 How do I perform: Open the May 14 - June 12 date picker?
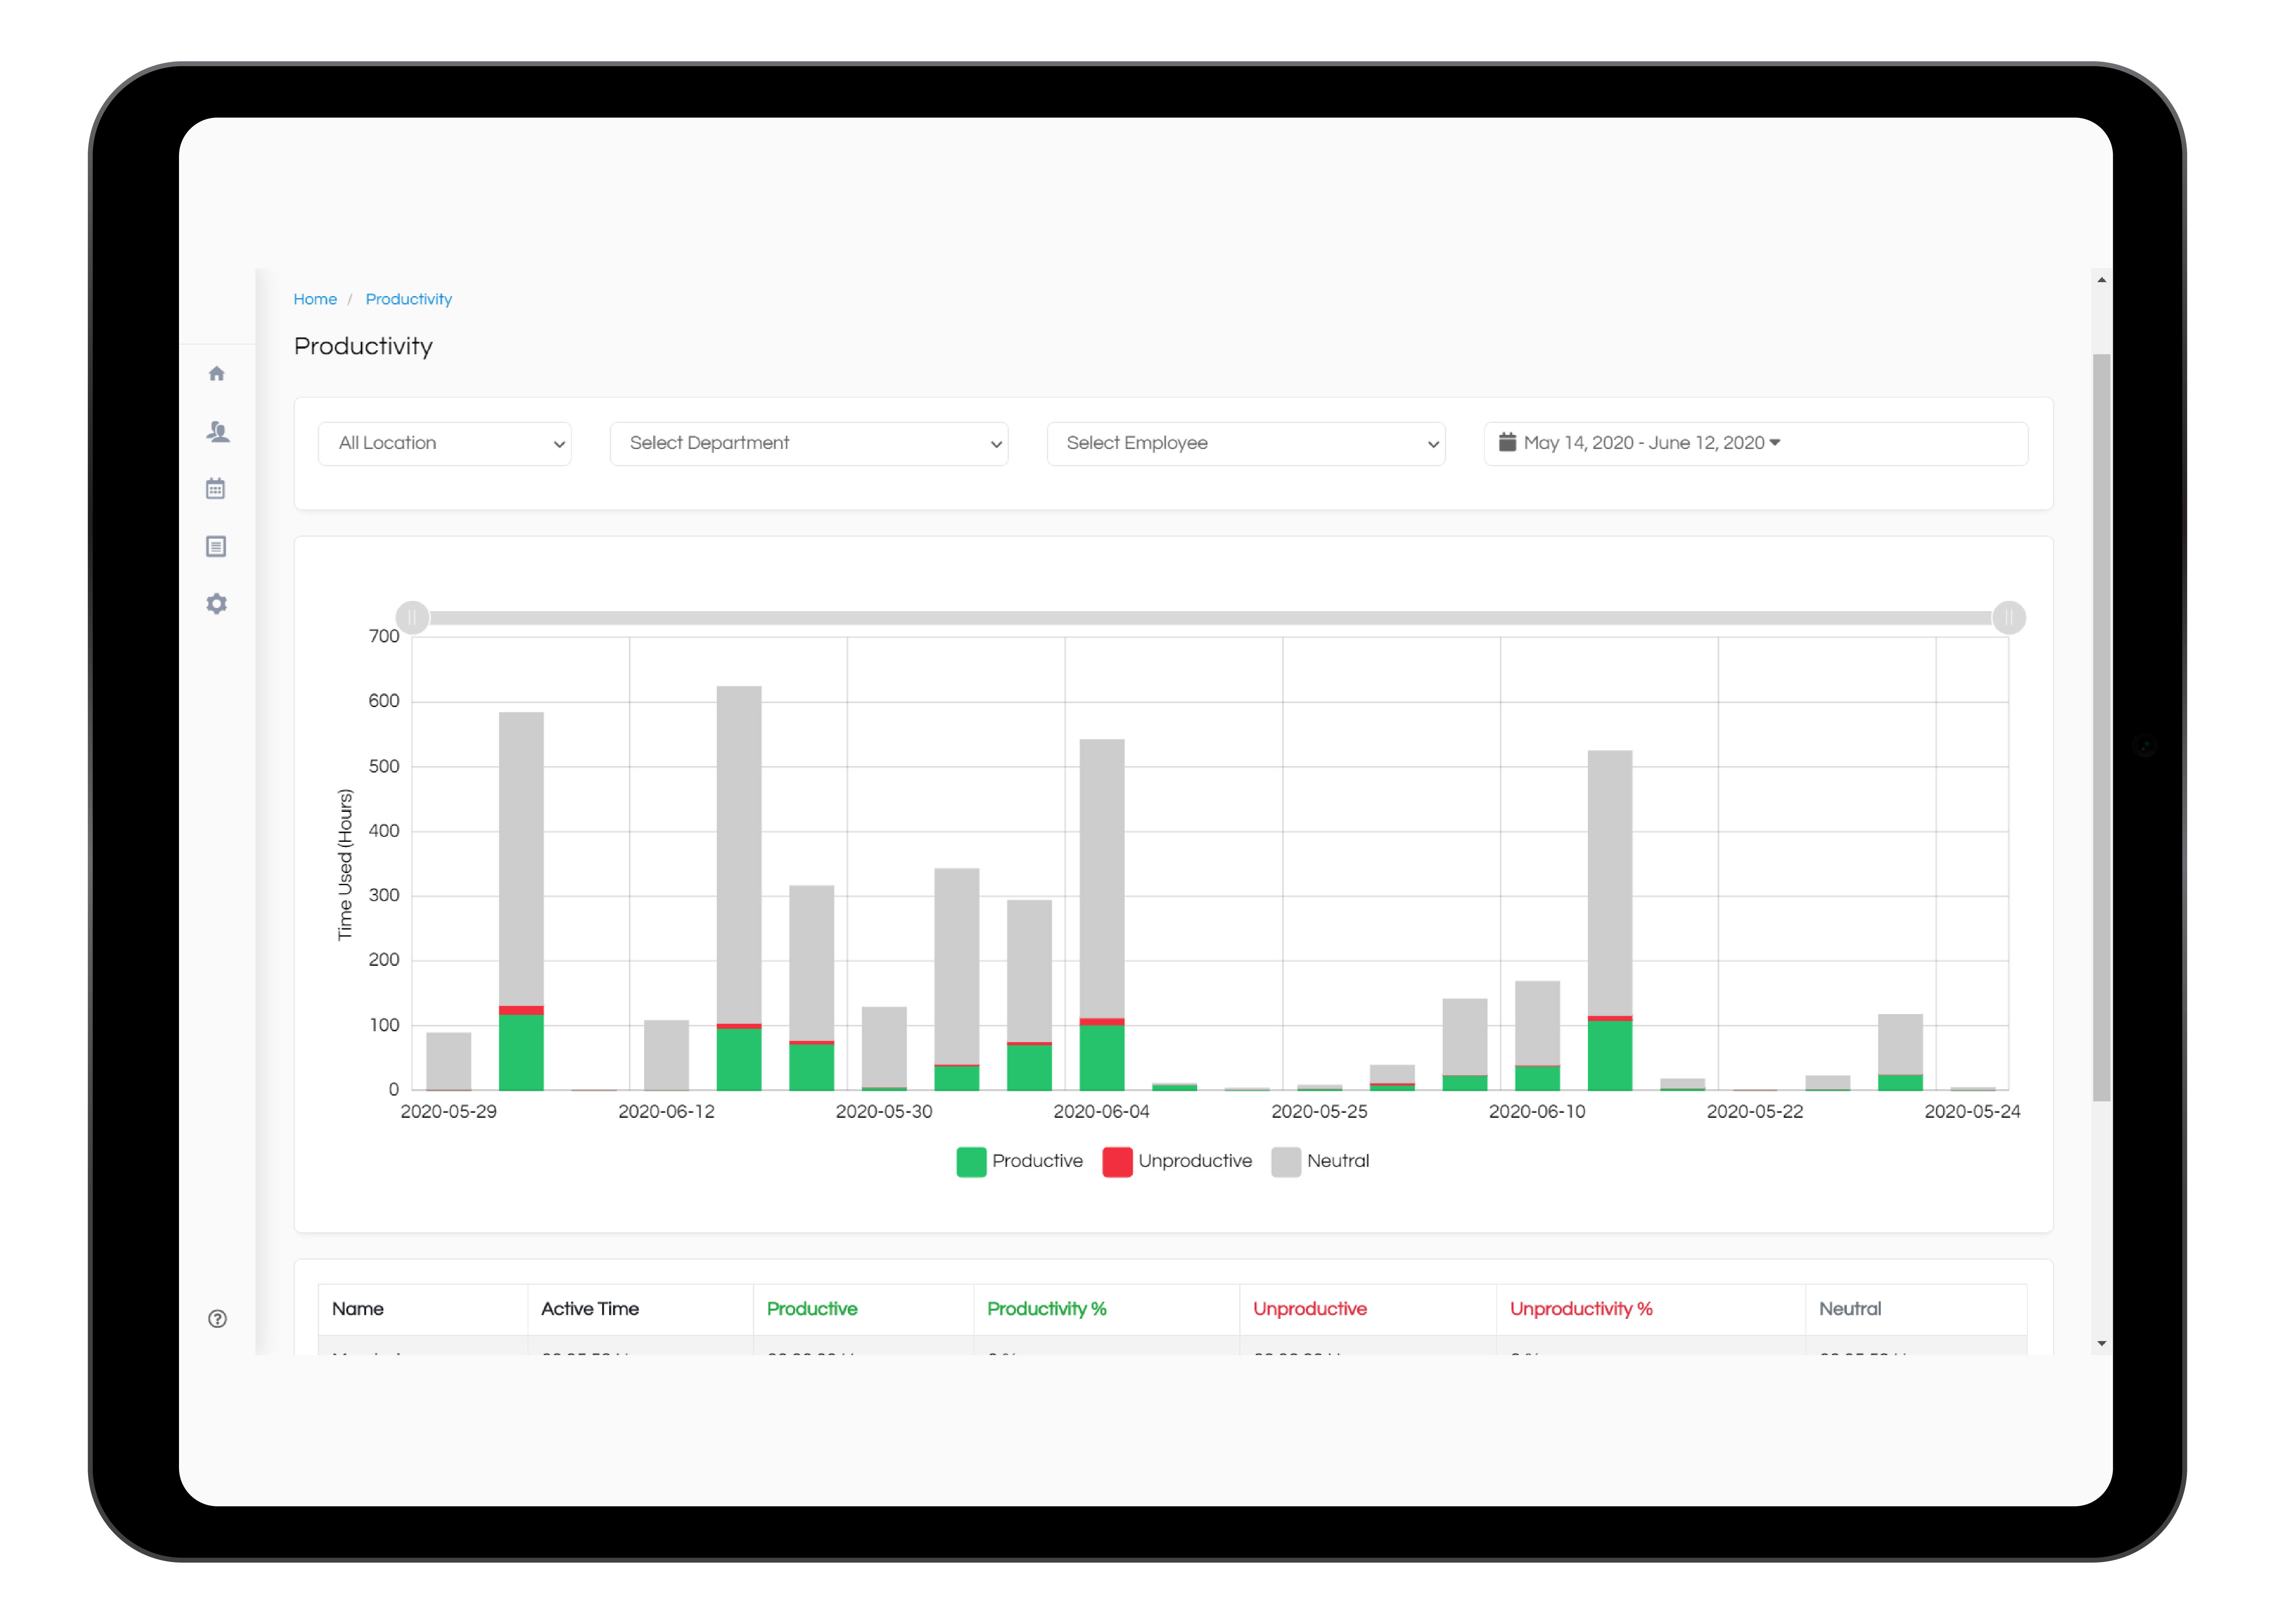1646,442
